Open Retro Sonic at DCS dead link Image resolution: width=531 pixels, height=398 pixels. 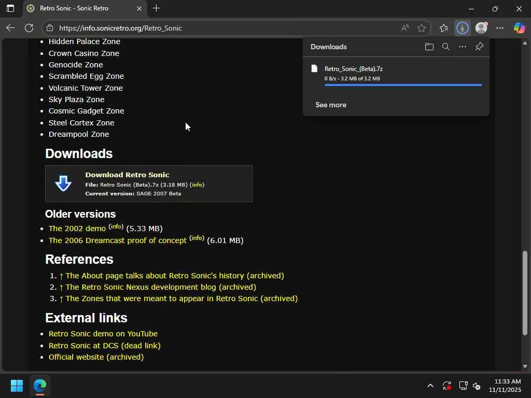coord(105,346)
